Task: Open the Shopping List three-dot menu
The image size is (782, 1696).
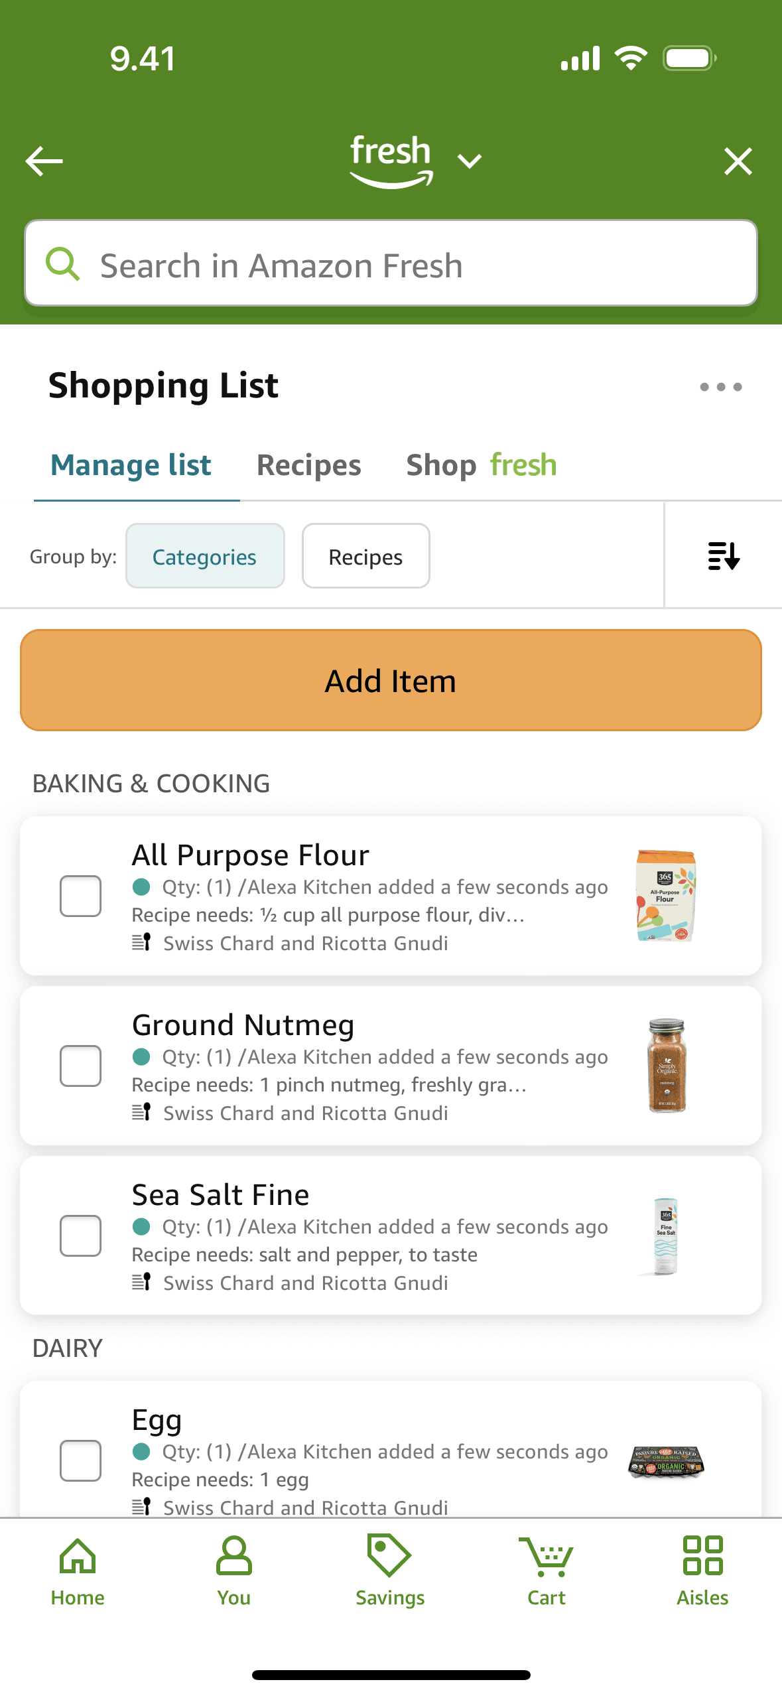Action: click(720, 387)
